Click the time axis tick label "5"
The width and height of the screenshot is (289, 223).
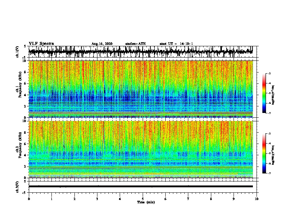click(143, 199)
